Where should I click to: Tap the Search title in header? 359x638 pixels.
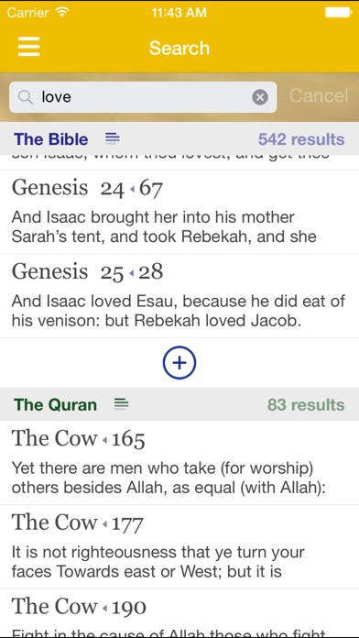click(179, 48)
